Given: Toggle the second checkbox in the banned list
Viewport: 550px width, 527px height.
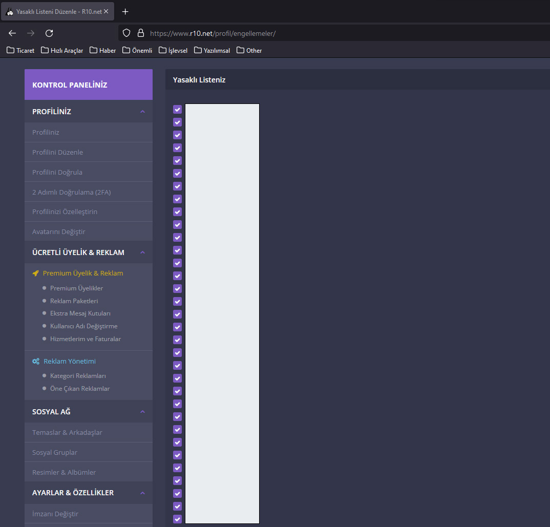Looking at the screenshot, I should tap(178, 122).
